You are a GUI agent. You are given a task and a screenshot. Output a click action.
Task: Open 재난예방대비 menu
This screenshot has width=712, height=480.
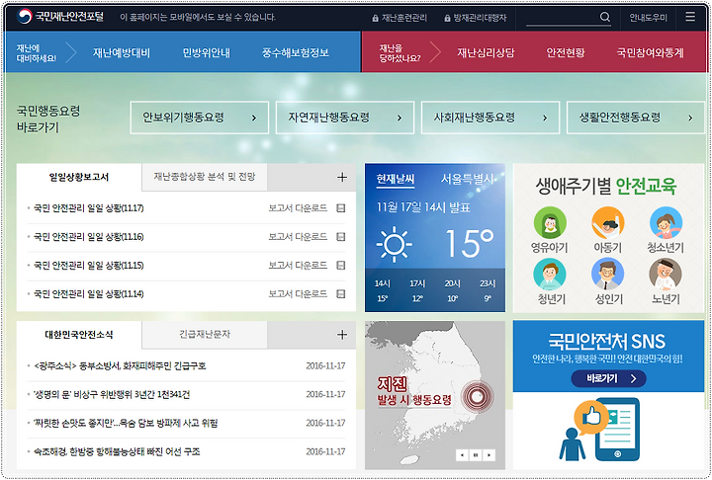[x=122, y=52]
